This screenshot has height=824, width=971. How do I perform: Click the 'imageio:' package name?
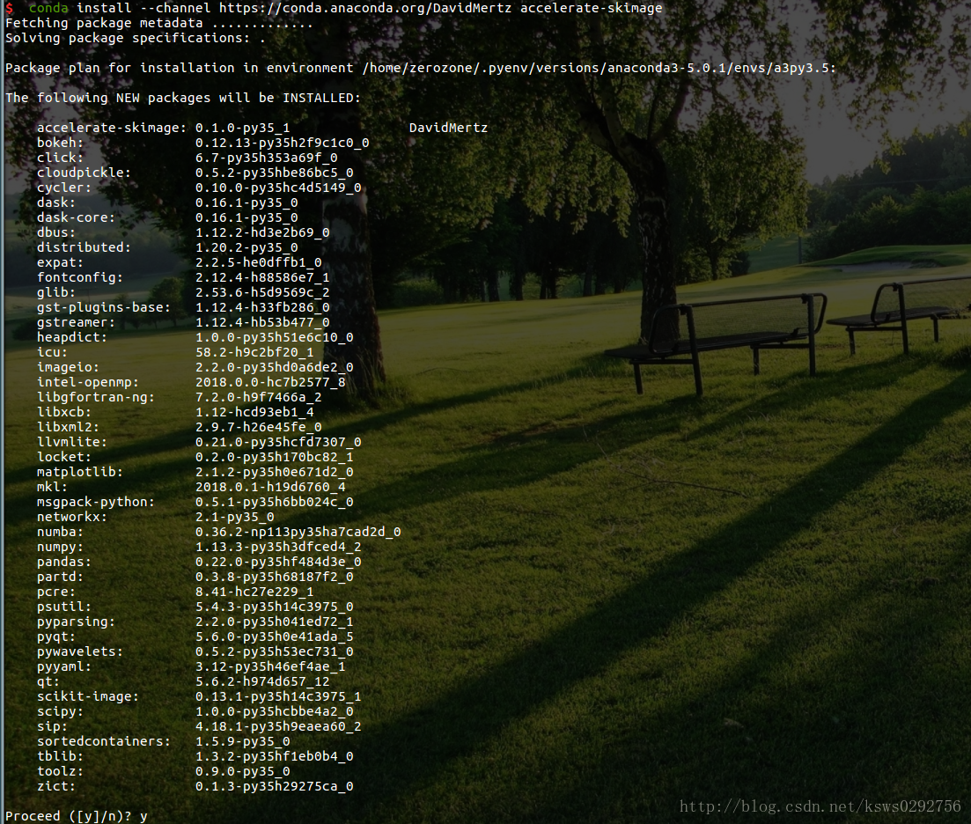(68, 367)
